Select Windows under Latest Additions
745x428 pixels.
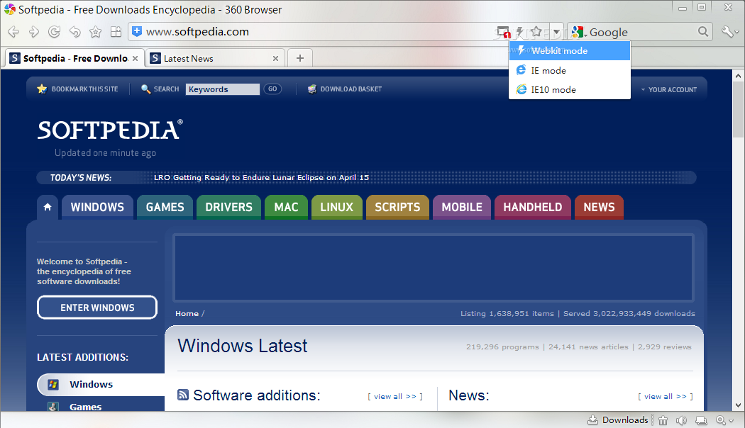pos(101,384)
